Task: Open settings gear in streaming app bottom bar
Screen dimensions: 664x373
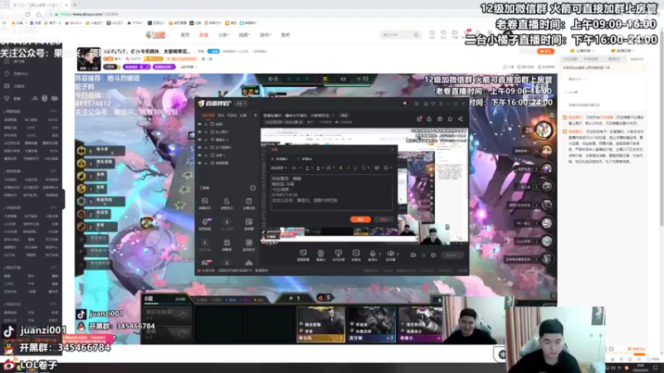Action: click(433, 255)
